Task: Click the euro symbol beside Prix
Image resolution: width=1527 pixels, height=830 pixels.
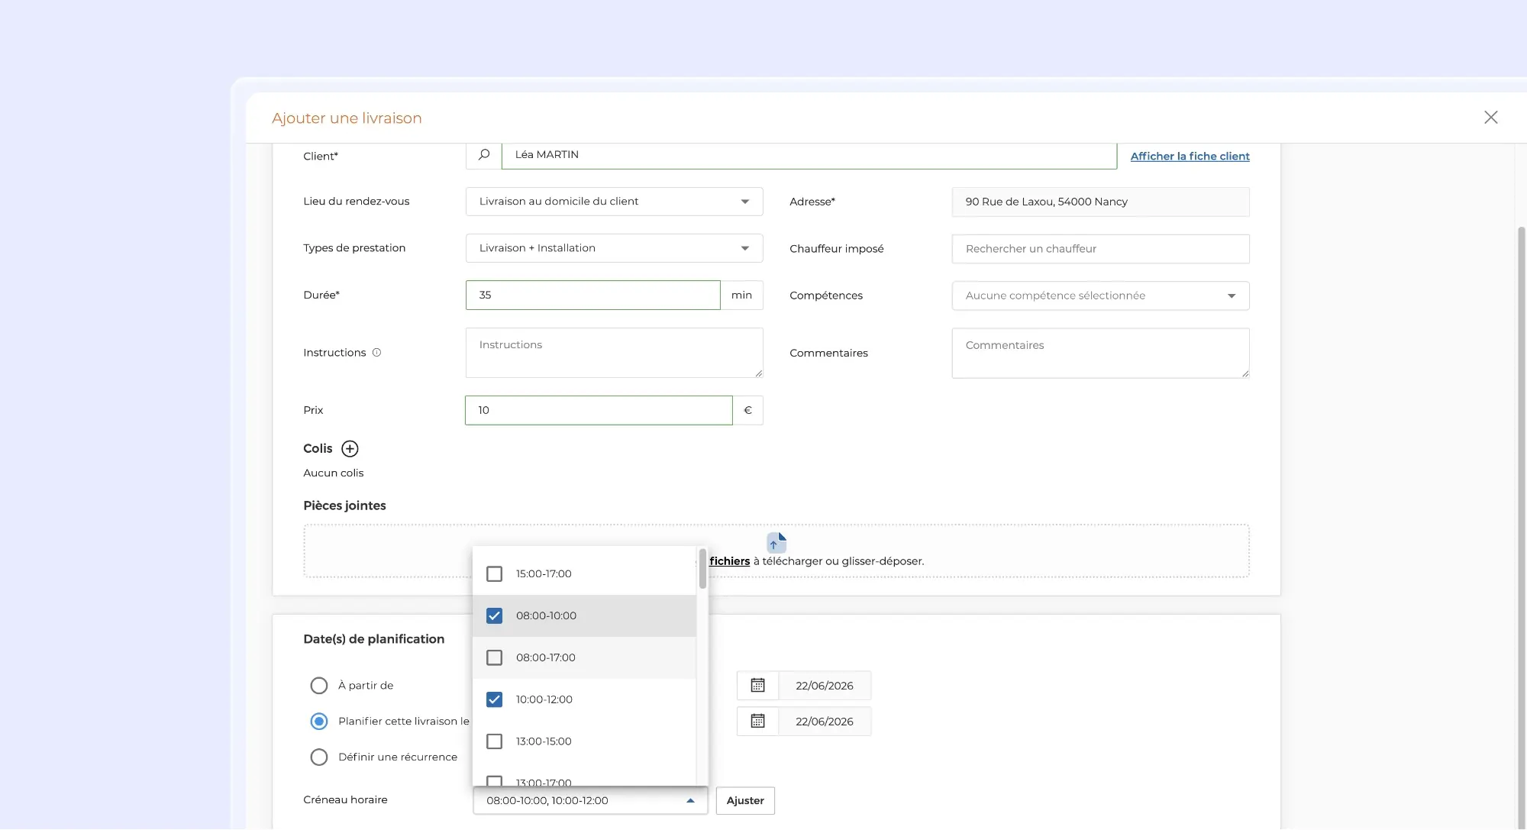Action: 747,411
